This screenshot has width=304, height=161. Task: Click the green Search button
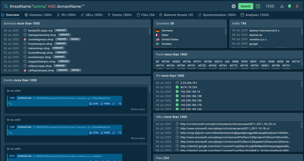click(246, 6)
